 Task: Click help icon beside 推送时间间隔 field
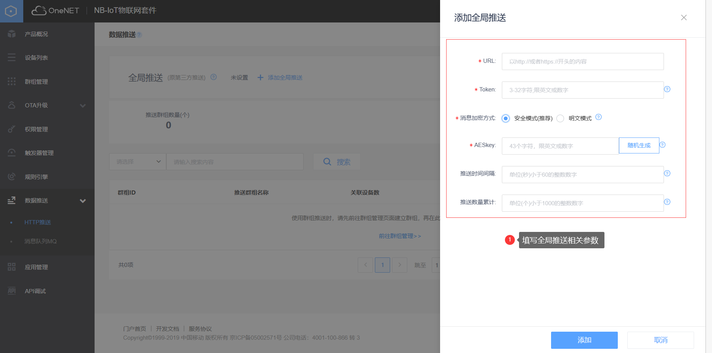point(667,173)
